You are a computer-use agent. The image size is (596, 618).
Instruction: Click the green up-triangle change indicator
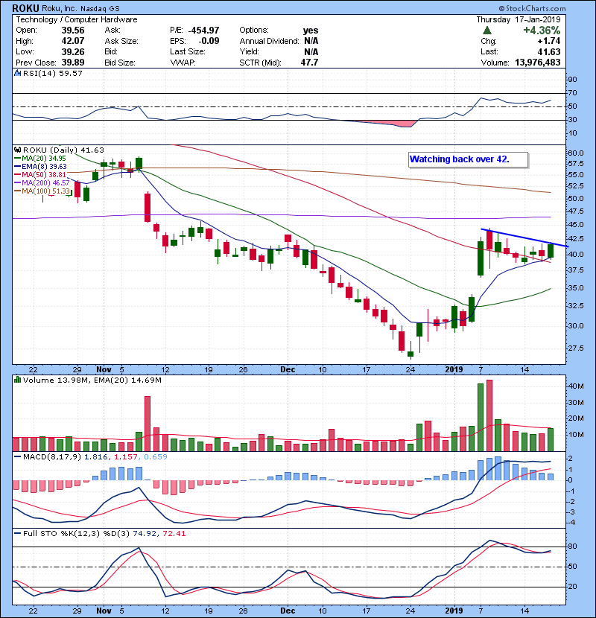487,31
